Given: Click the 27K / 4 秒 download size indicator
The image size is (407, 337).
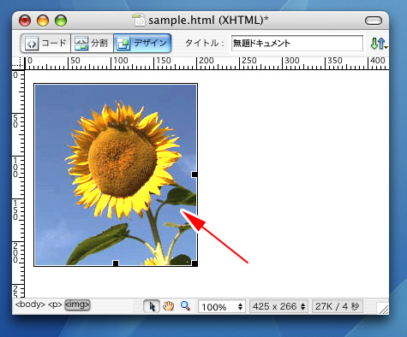Looking at the screenshot, I should [x=338, y=307].
